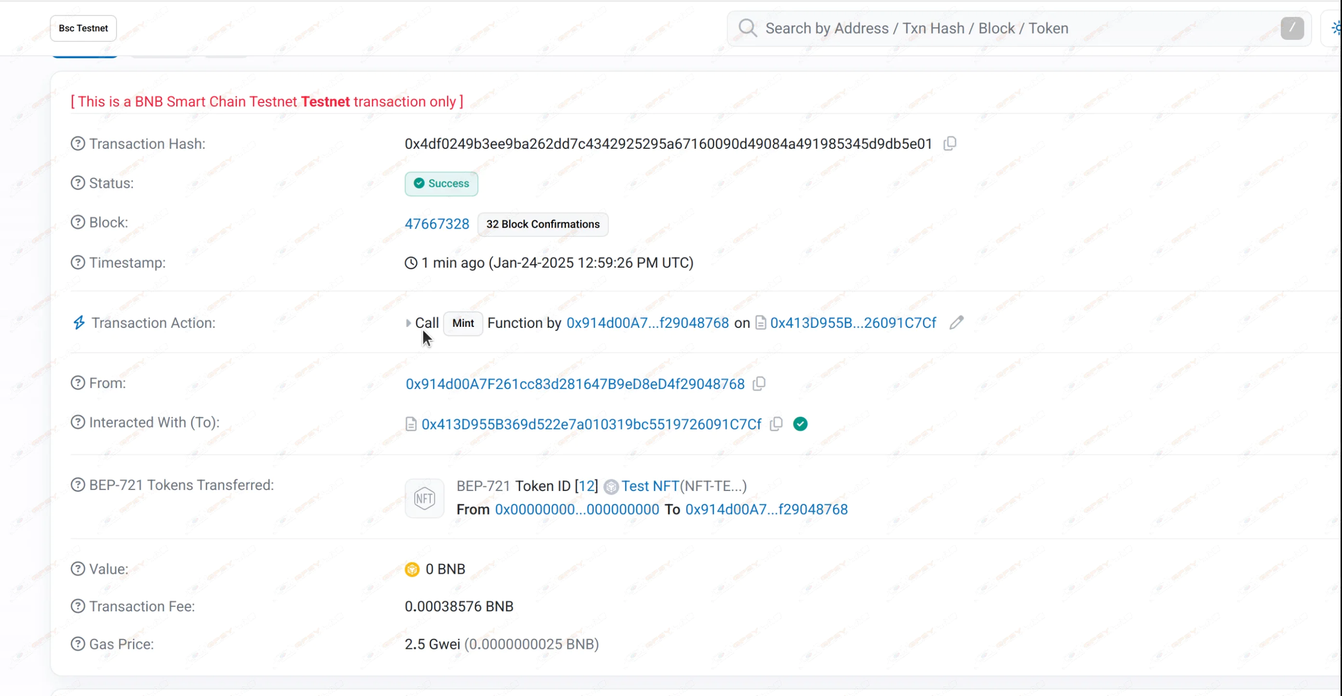Open the Bsc Testnet network selector
Image resolution: width=1342 pixels, height=696 pixels.
[x=83, y=28]
